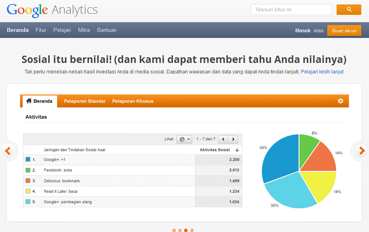This screenshot has height=232, width=369.
Task: Click the Google Analytics logo
Action: tap(52, 10)
